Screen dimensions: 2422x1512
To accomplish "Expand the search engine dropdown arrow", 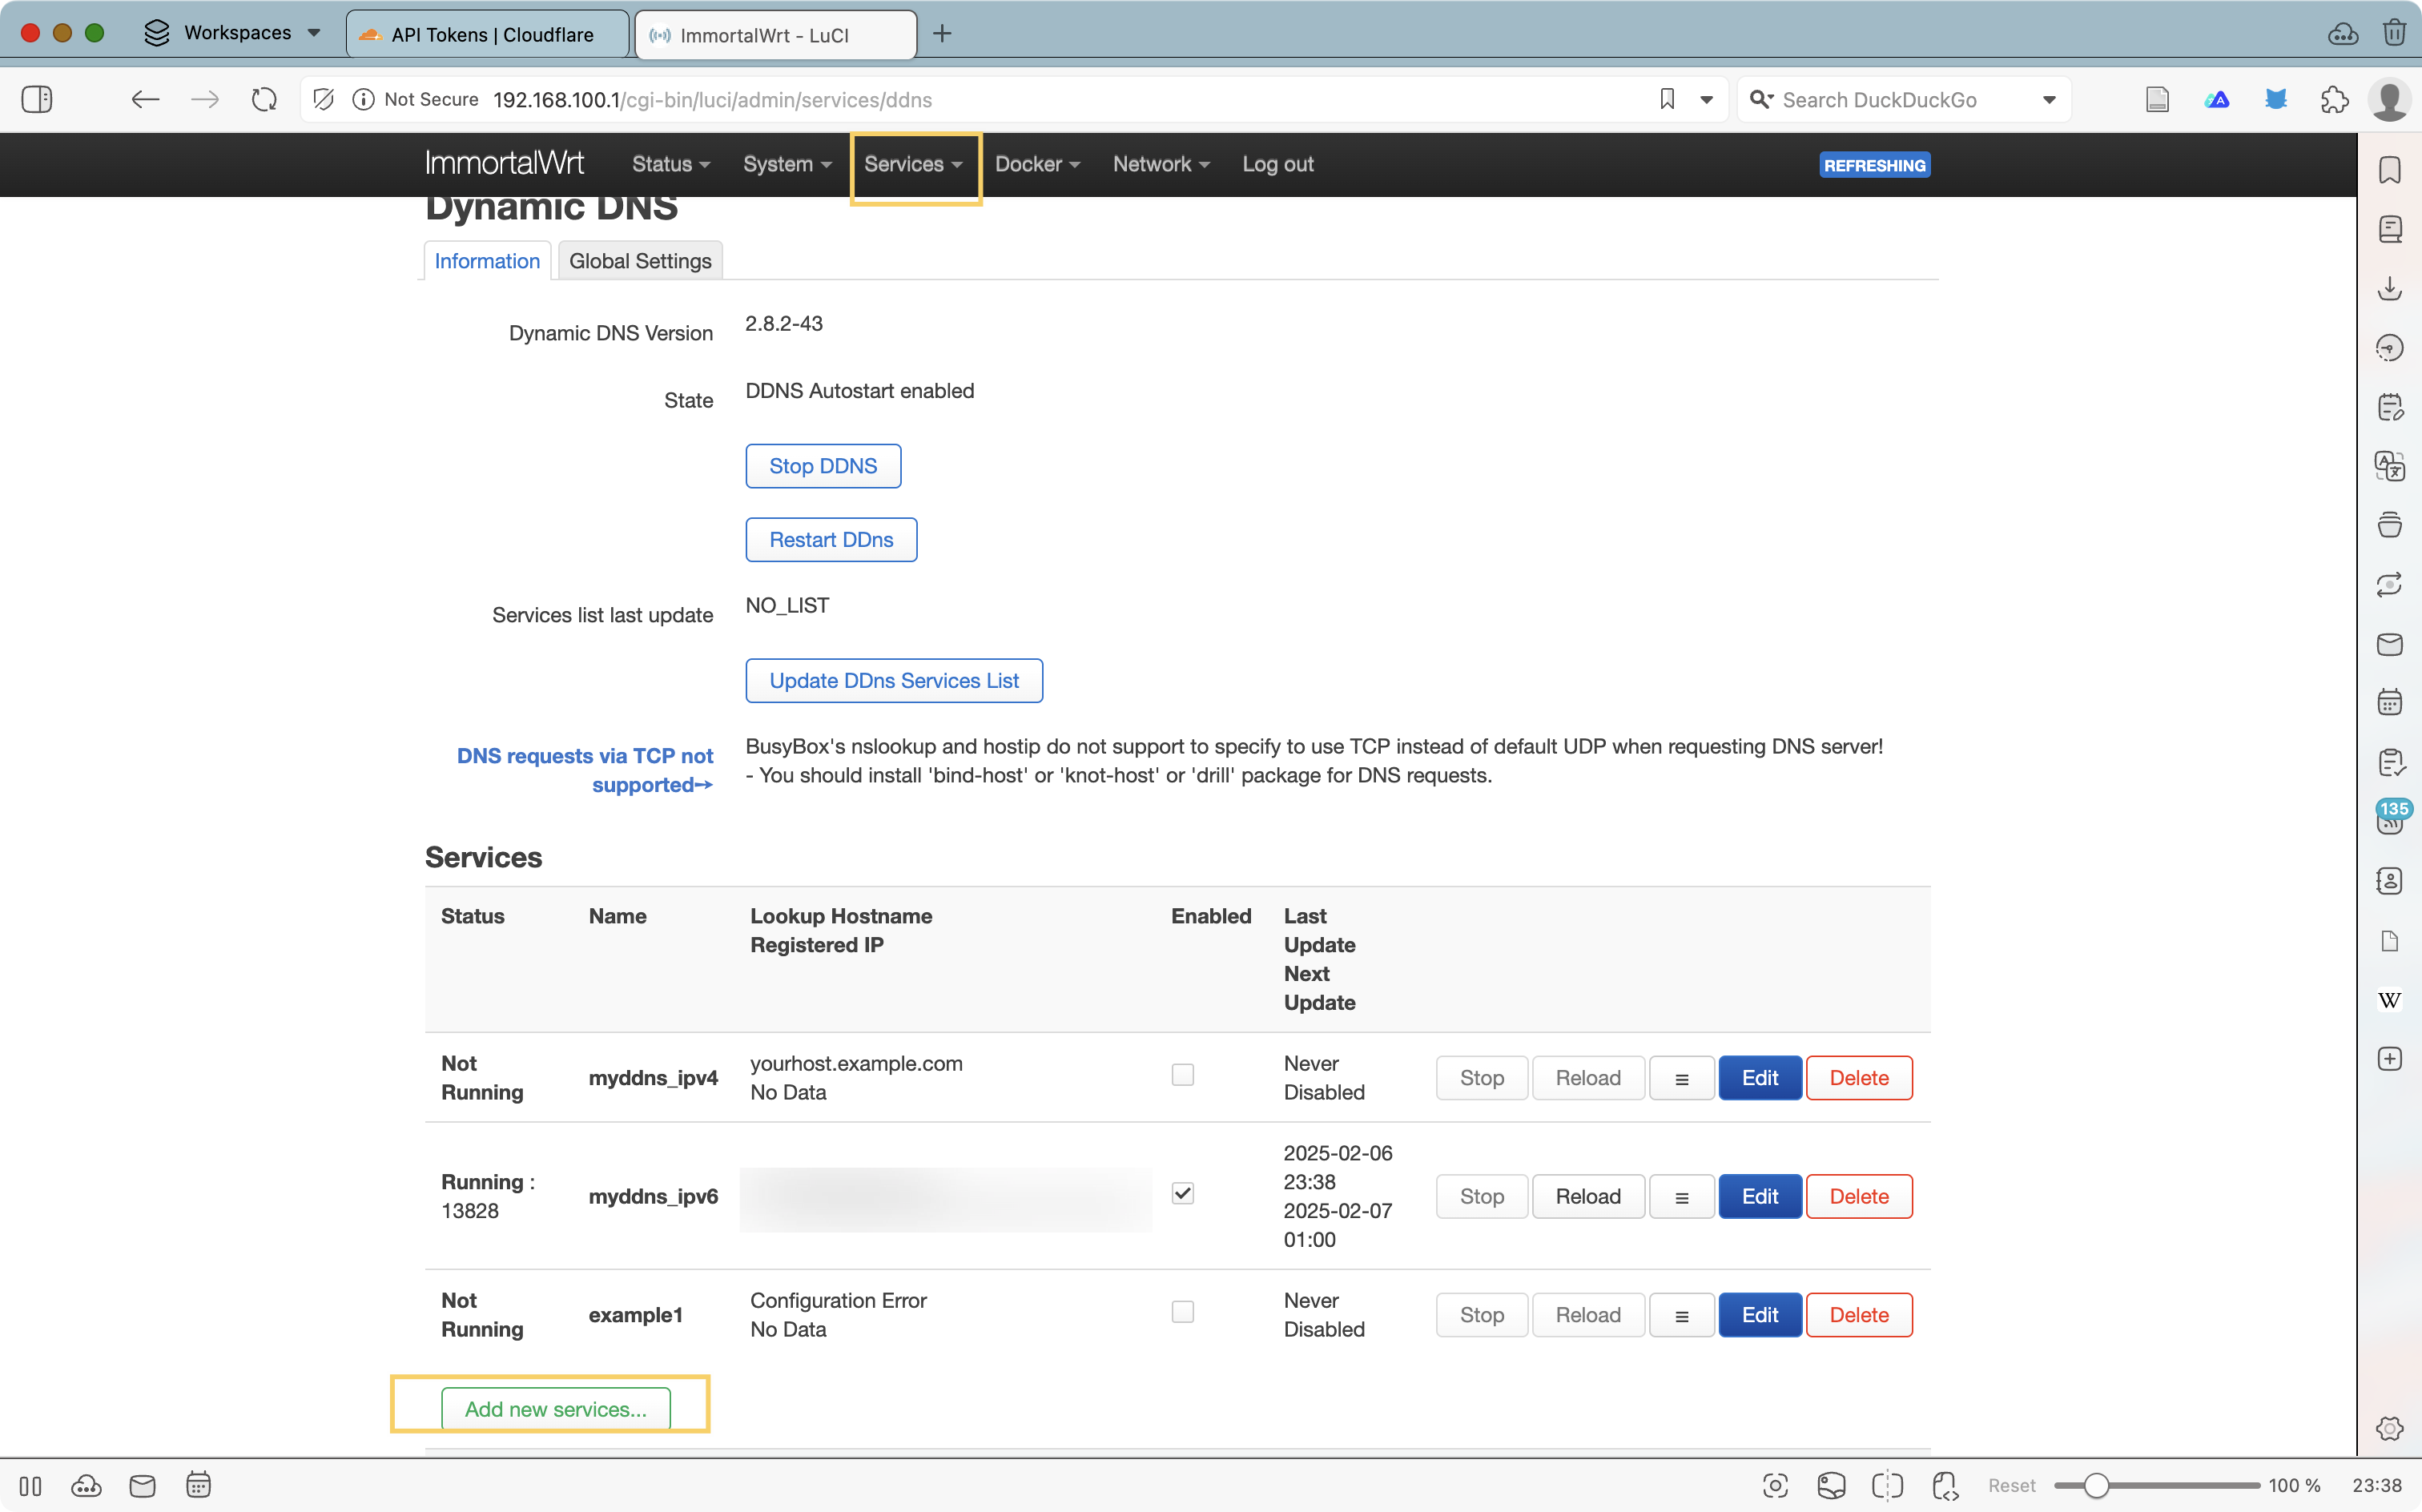I will tap(2049, 99).
